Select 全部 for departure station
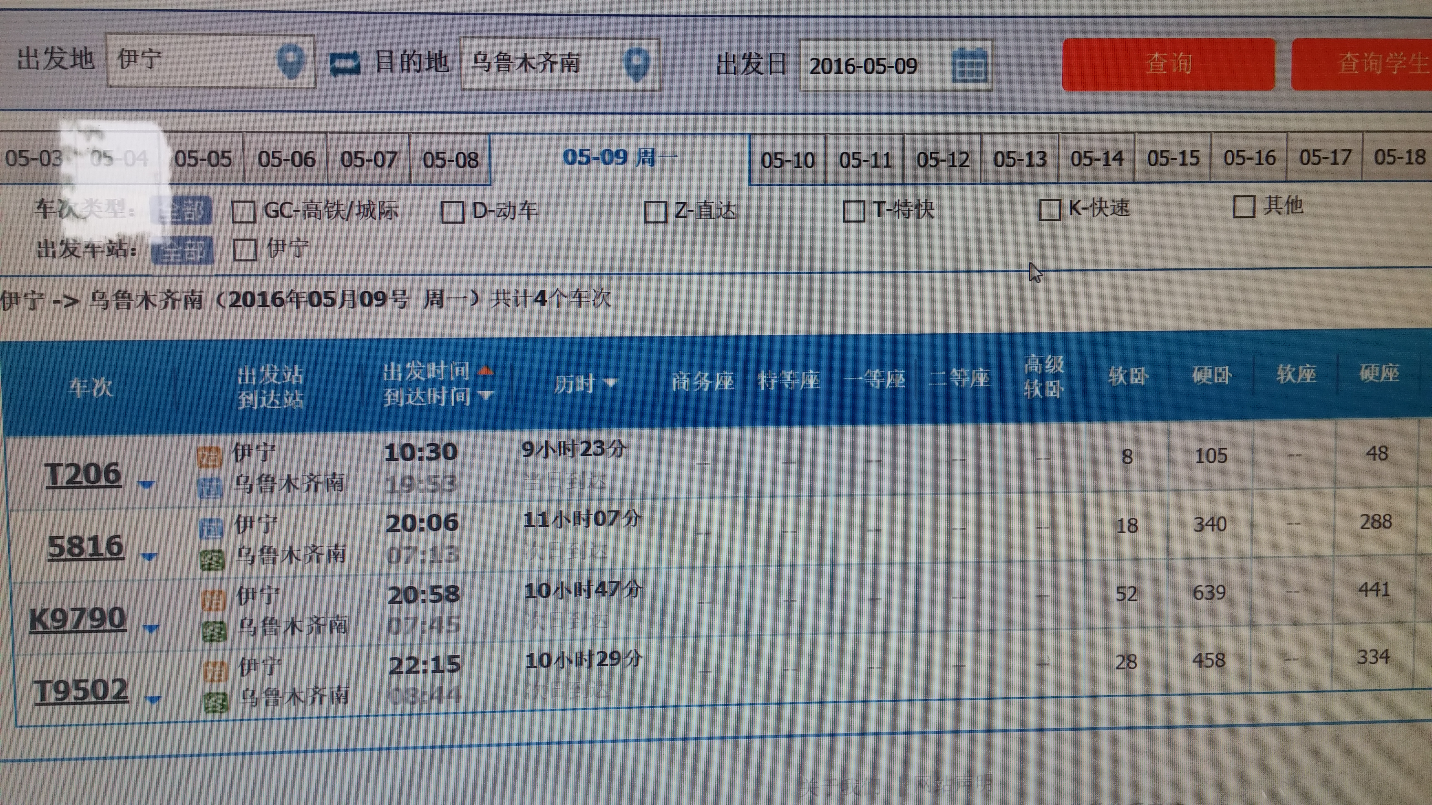This screenshot has height=805, width=1432. click(183, 250)
